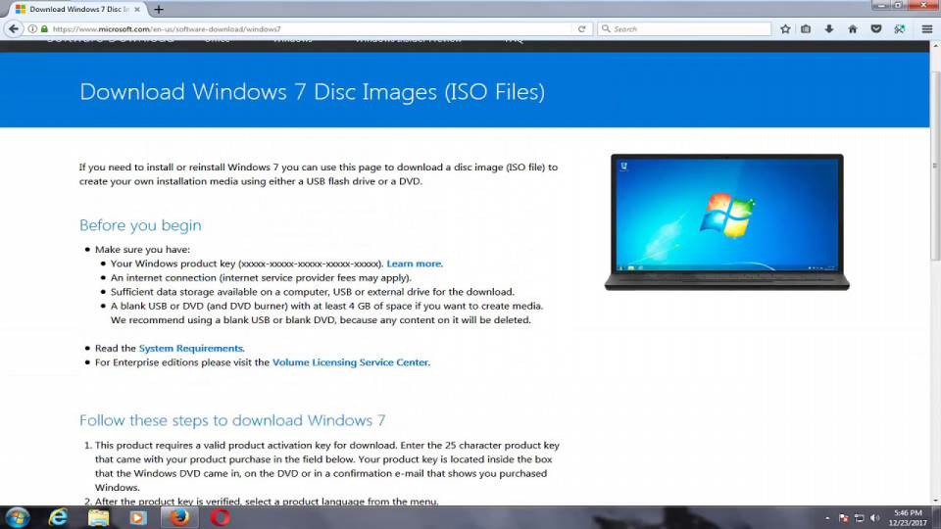The height and width of the screenshot is (529, 941).
Task: Open the Firefox hamburger menu
Action: 926,28
